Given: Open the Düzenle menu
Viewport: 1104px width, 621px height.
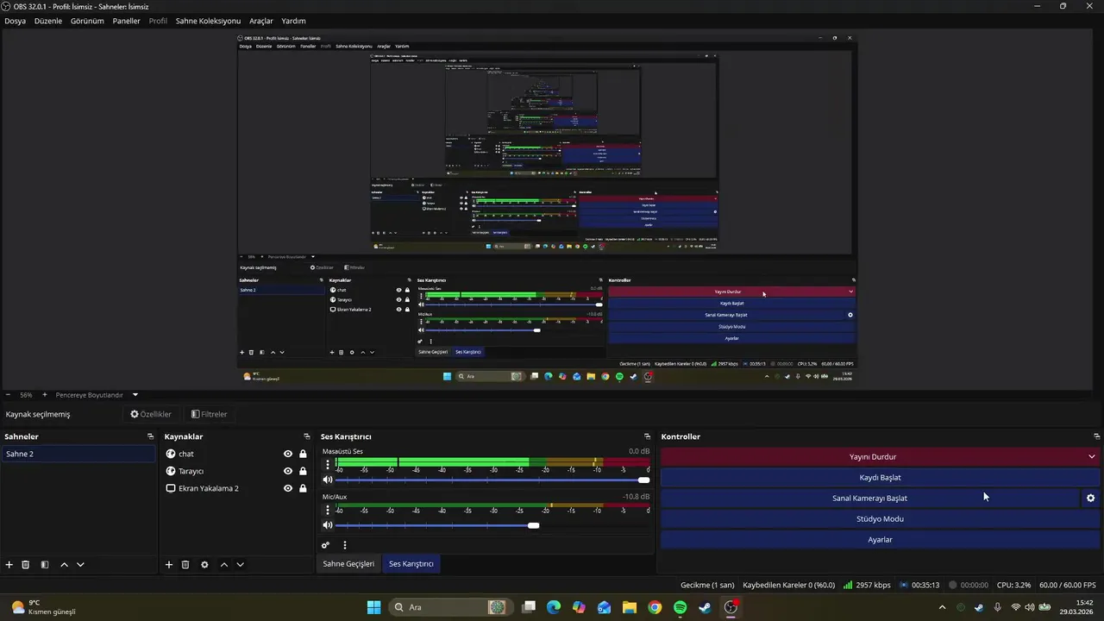Looking at the screenshot, I should (x=48, y=21).
